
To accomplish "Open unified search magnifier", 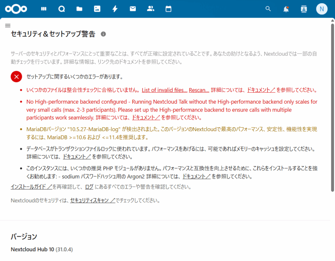I will click(268, 9).
